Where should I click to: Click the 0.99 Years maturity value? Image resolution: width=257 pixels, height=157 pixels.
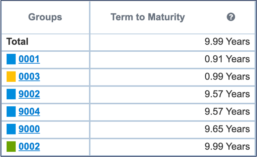227,77
